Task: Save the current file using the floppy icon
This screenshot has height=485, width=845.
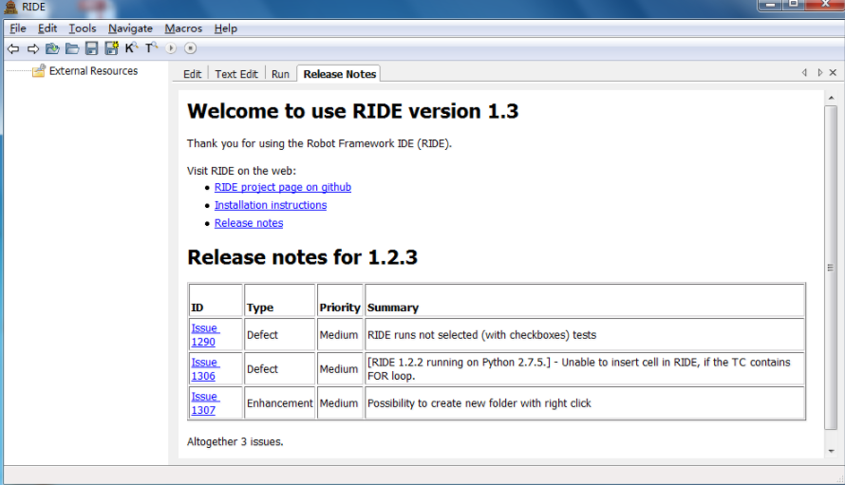Action: [x=91, y=48]
